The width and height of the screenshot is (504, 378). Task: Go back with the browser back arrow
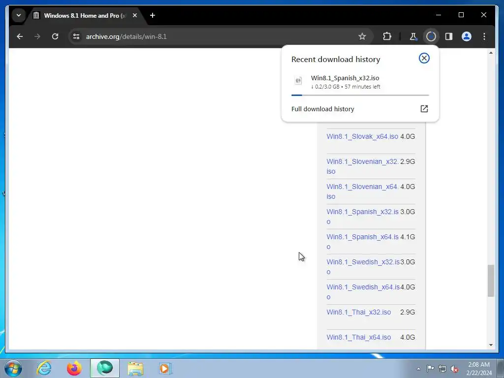pos(20,36)
